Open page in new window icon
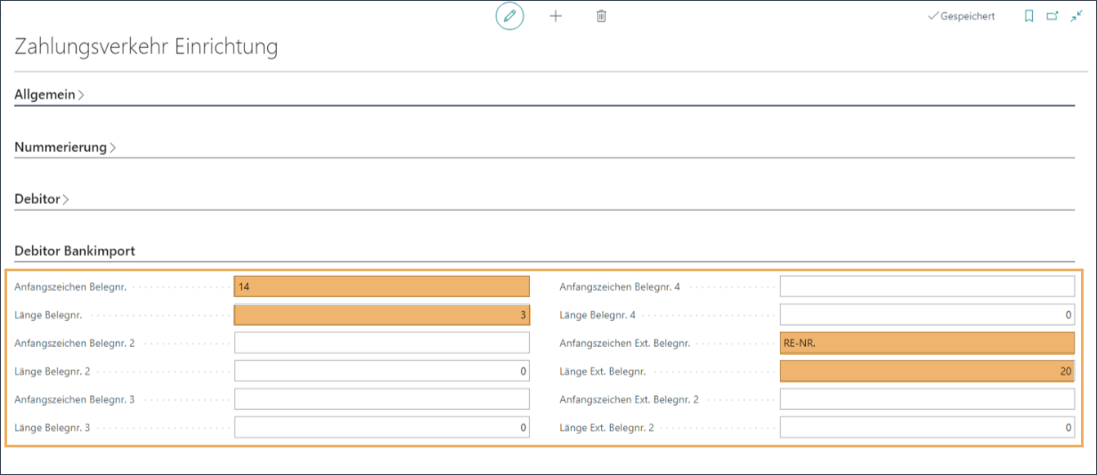Viewport: 1097px width, 475px height. pyautogui.click(x=1052, y=16)
